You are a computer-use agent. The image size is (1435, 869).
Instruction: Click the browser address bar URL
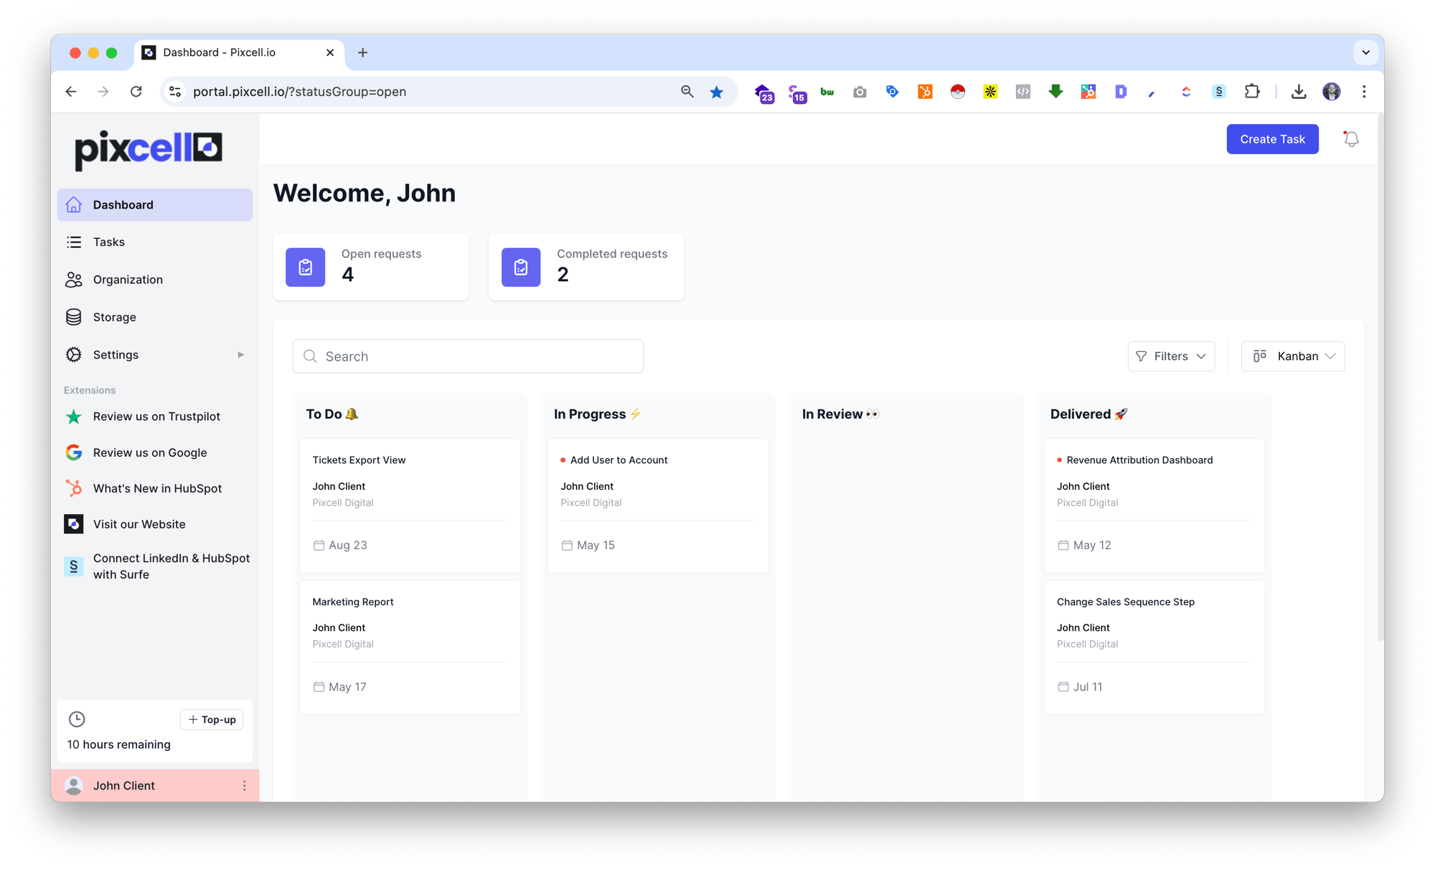tap(299, 92)
